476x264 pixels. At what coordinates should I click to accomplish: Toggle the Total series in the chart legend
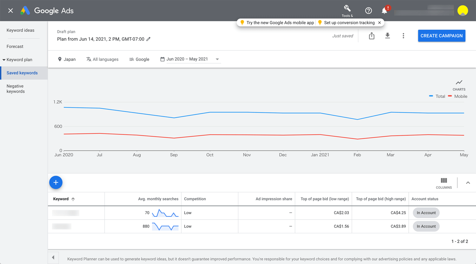tap(437, 96)
